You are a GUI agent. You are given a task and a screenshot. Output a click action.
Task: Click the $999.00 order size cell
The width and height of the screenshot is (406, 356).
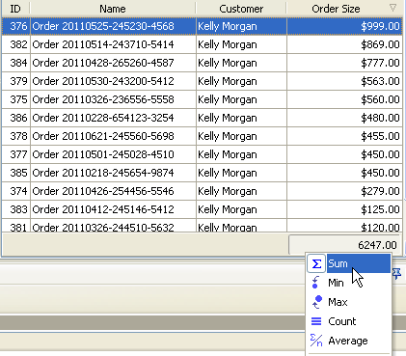click(344, 26)
